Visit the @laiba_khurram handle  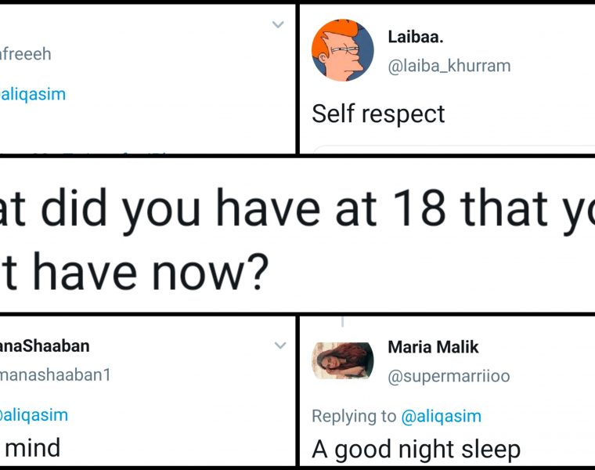pyautogui.click(x=449, y=66)
